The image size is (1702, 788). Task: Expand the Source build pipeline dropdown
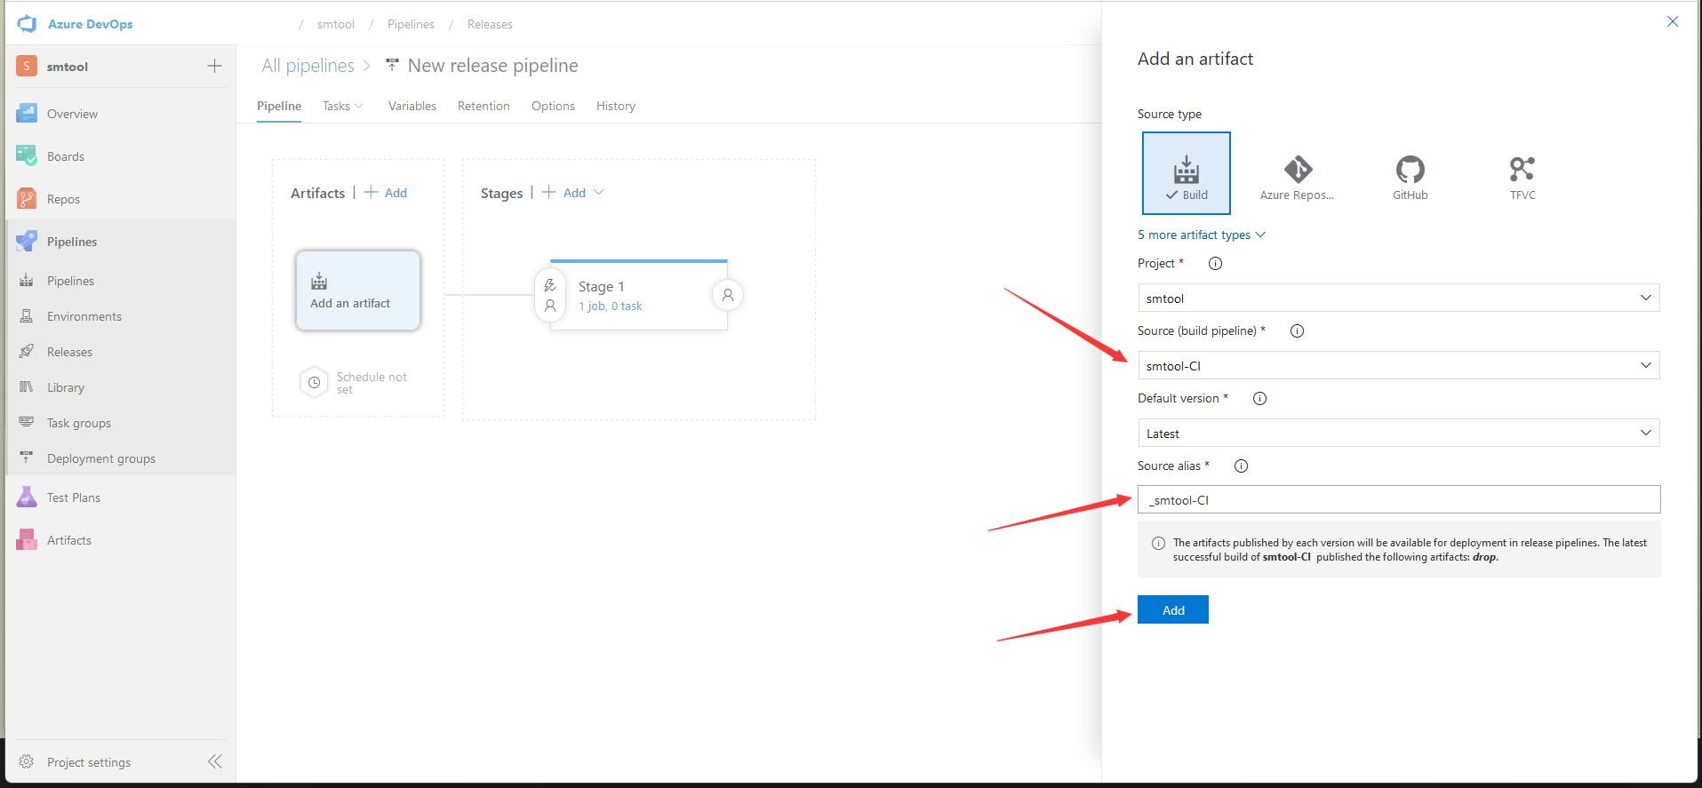pos(1398,366)
